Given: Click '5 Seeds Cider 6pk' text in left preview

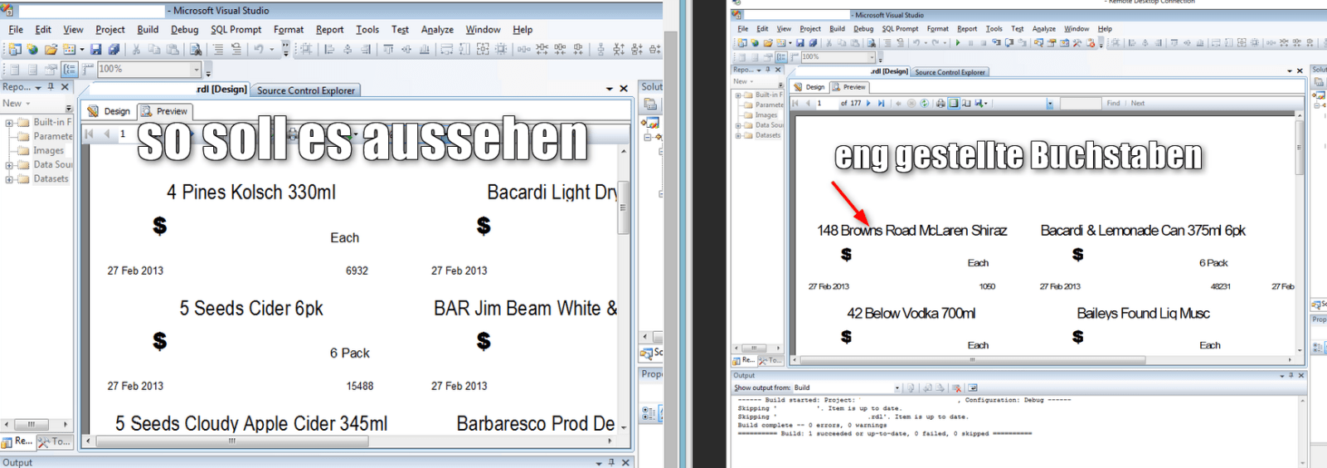Looking at the screenshot, I should pos(251,309).
